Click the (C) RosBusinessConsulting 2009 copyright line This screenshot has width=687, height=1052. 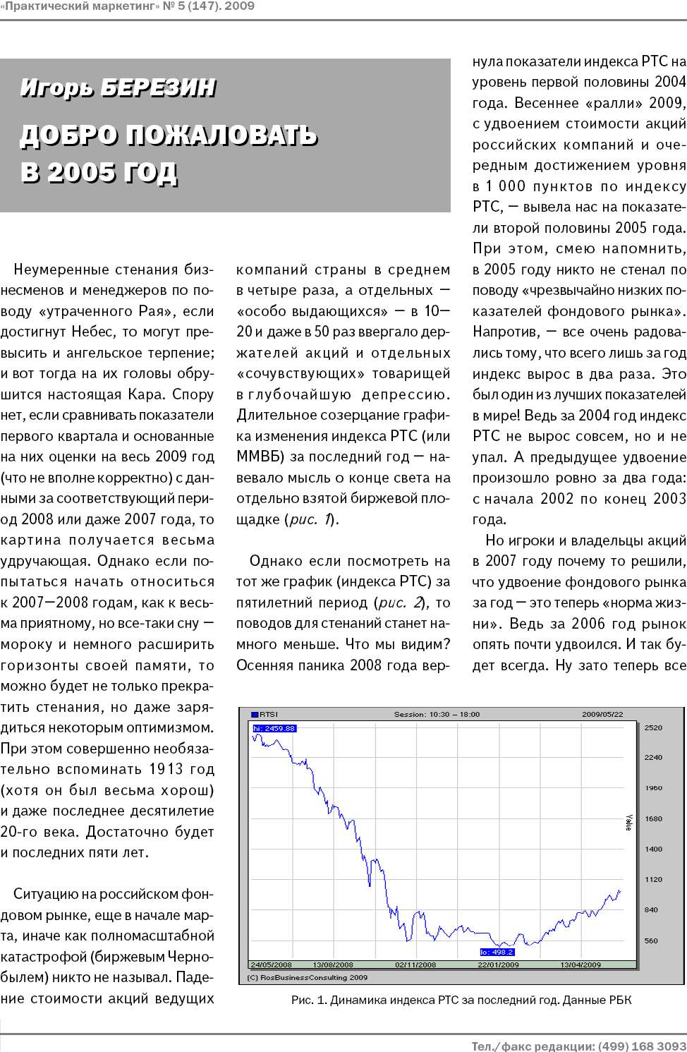point(308,978)
